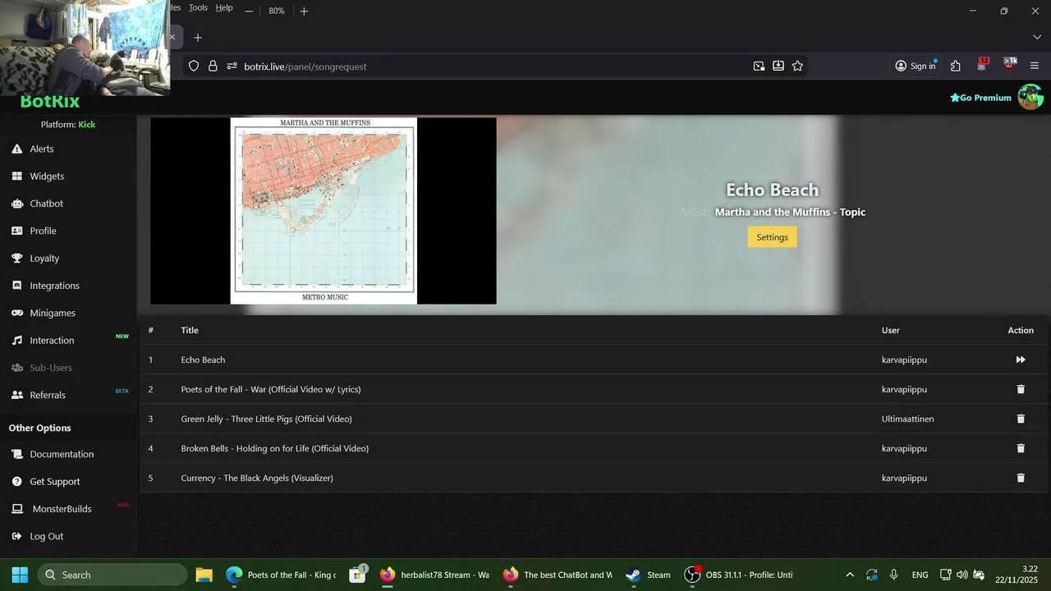
Task: Open the Referrals sidebar section
Action: 48,395
